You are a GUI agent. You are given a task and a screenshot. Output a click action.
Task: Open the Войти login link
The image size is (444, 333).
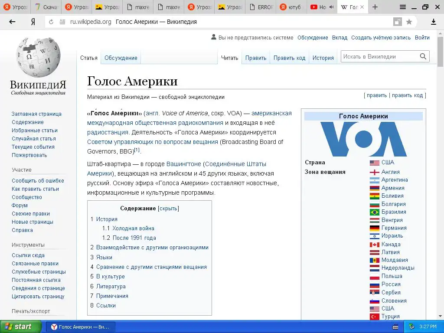coord(422,38)
